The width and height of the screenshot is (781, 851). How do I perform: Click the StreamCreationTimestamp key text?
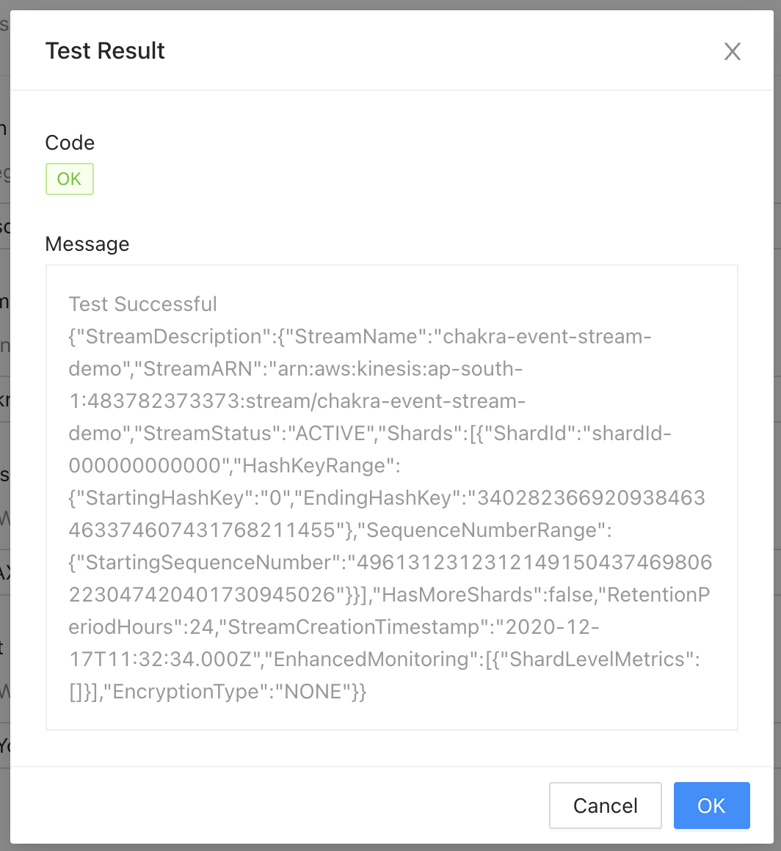tap(354, 627)
